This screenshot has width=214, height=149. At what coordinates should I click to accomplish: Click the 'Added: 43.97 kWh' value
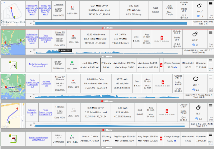(90, 67)
